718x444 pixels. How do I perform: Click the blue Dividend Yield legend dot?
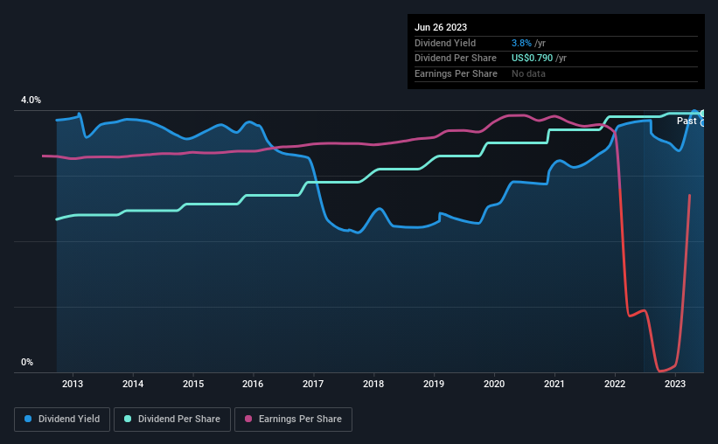coord(28,419)
